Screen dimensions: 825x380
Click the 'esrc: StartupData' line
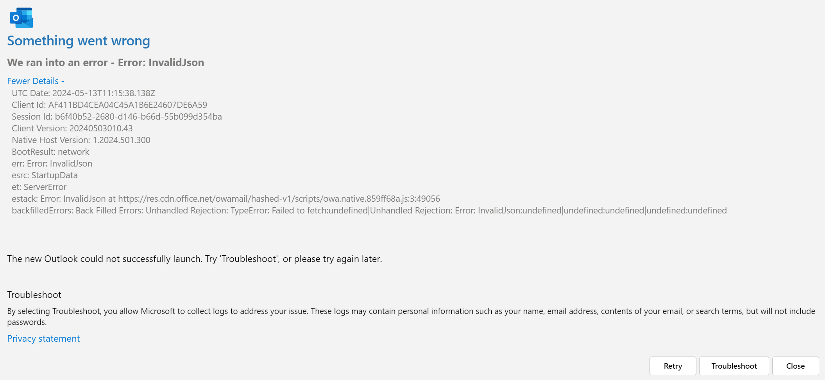(45, 175)
